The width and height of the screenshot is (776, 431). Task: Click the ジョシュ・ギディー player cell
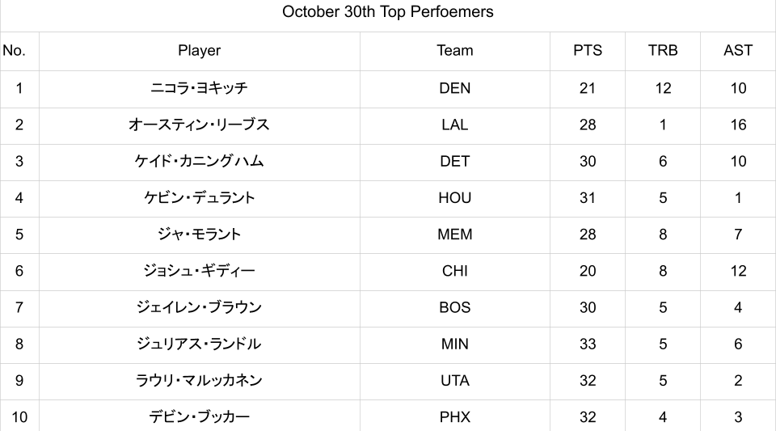(199, 271)
